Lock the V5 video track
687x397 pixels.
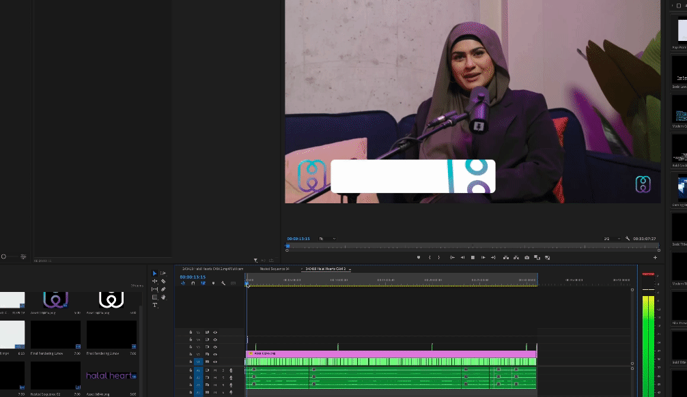[191, 332]
